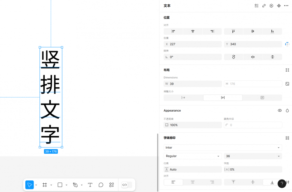This screenshot has height=192, width=292.
Task: Set vertical text align middle
Action: (x=252, y=182)
